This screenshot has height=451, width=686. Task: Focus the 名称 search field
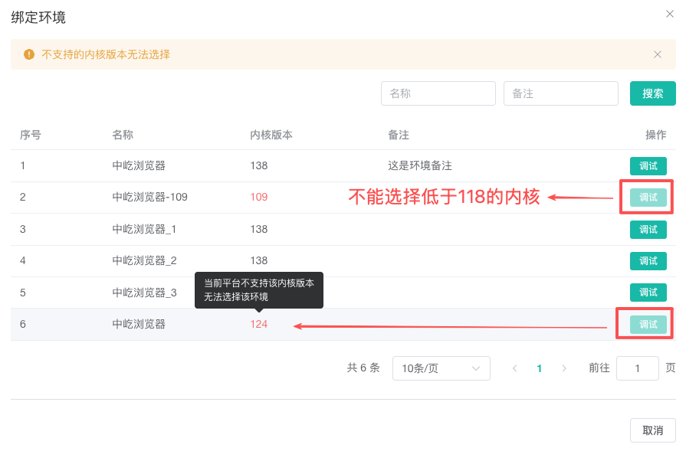click(x=438, y=93)
